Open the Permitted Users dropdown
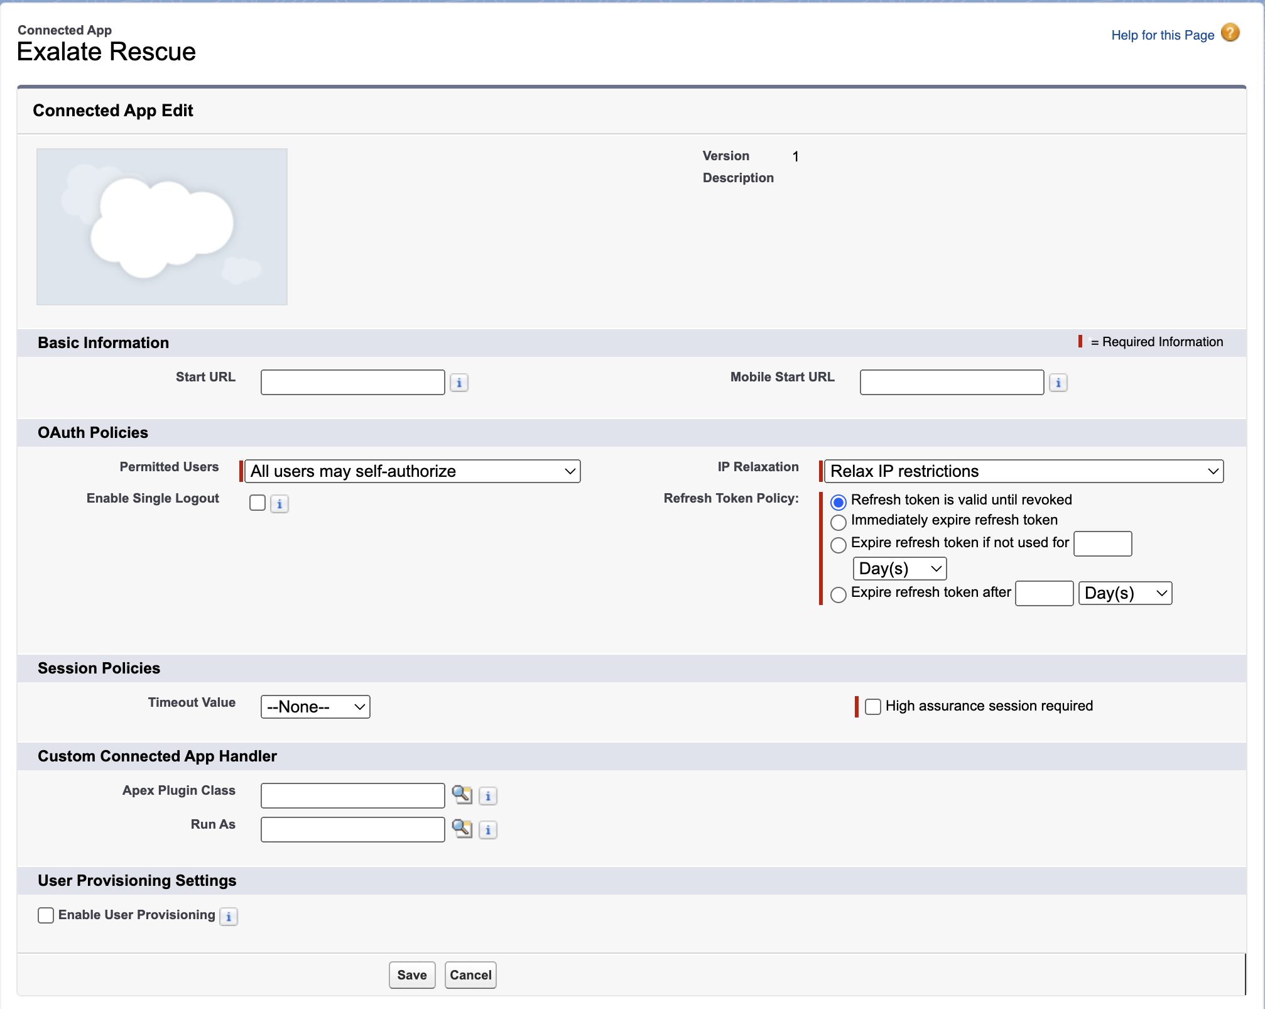Viewport: 1265px width, 1009px height. pyautogui.click(x=412, y=471)
